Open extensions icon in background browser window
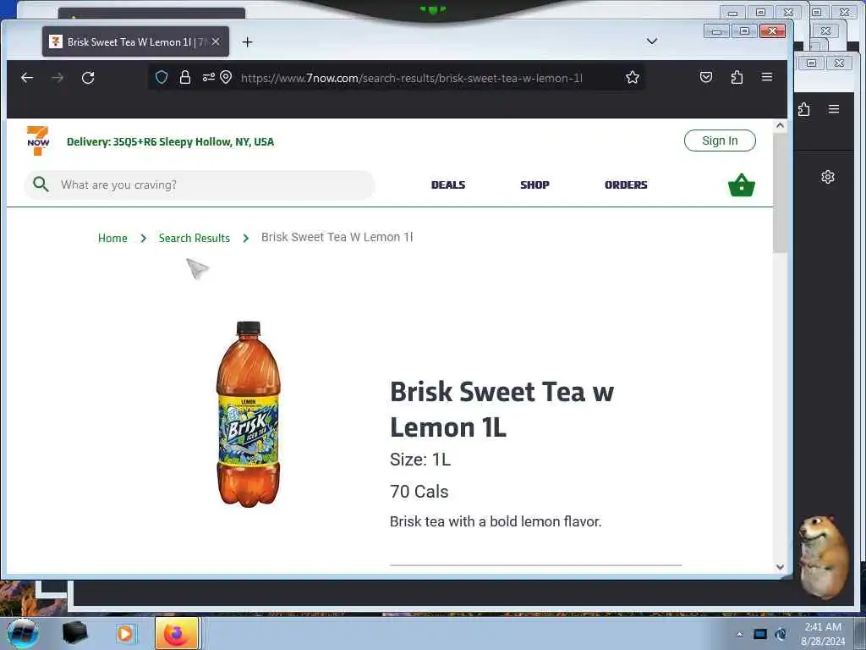 (804, 109)
